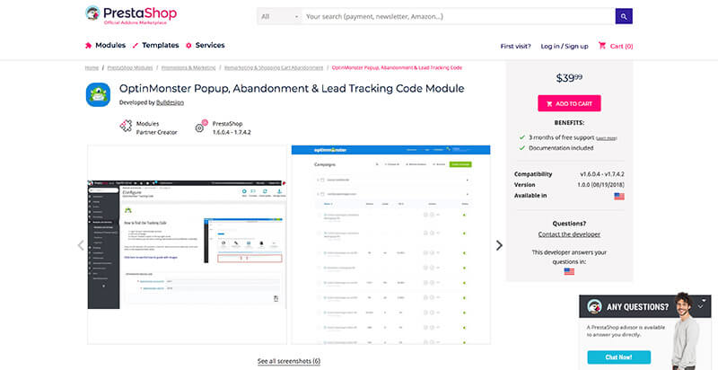Click the PrestaShop logo
718x370 pixels.
click(x=130, y=15)
